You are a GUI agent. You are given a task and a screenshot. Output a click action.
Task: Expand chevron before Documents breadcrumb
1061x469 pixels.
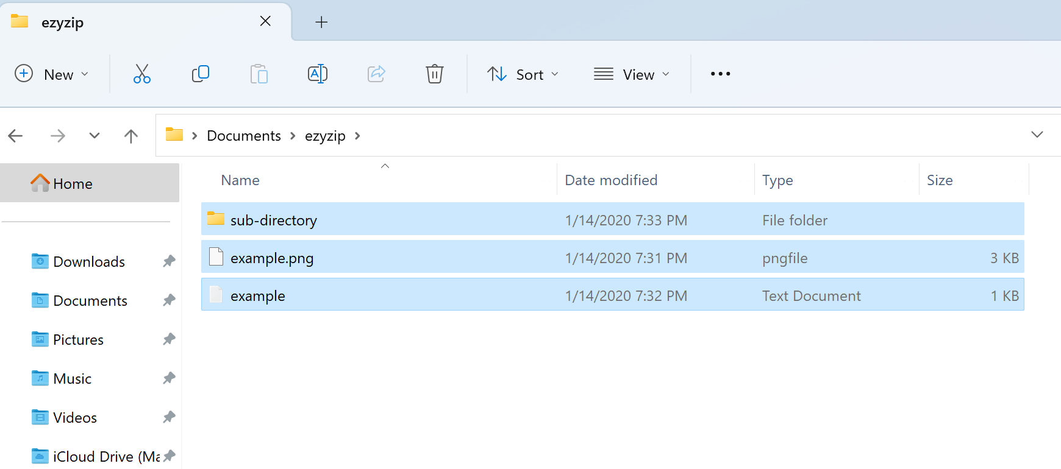tap(195, 136)
